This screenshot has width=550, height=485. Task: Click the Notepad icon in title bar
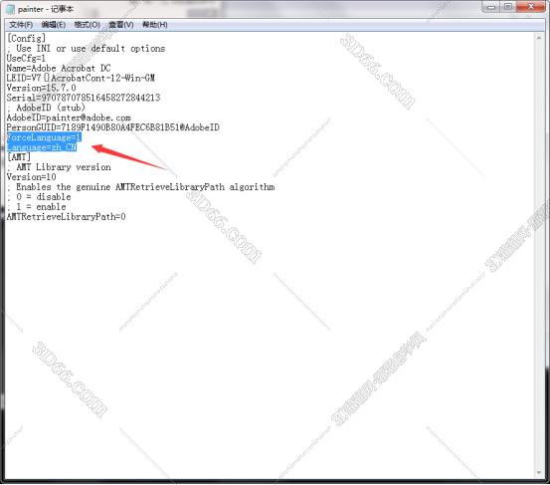point(11,9)
